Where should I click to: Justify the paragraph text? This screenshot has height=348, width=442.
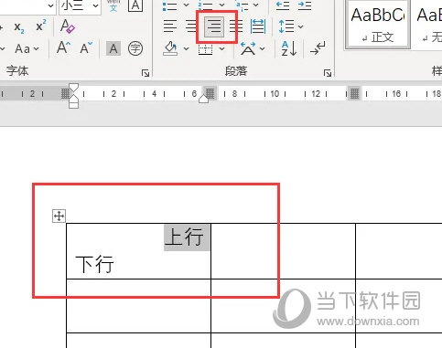(x=236, y=26)
